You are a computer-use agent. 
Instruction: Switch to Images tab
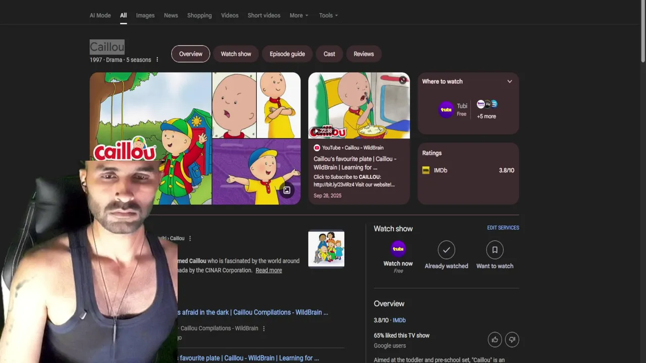[x=145, y=15]
